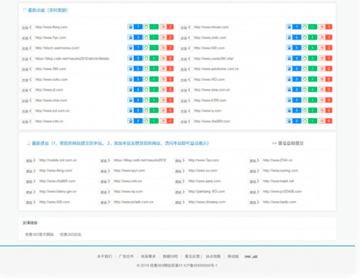Open the 站点地图 footer link

[x=213, y=257]
